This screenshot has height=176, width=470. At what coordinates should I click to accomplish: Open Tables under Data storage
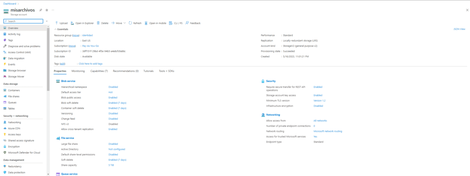[11, 108]
